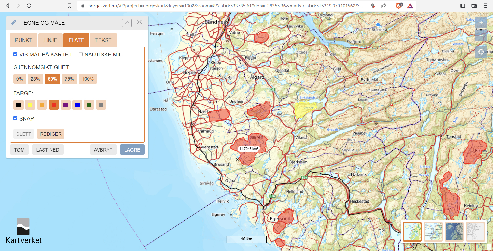This screenshot has width=493, height=251.
Task: Click the REDIGER button
Action: (51, 134)
